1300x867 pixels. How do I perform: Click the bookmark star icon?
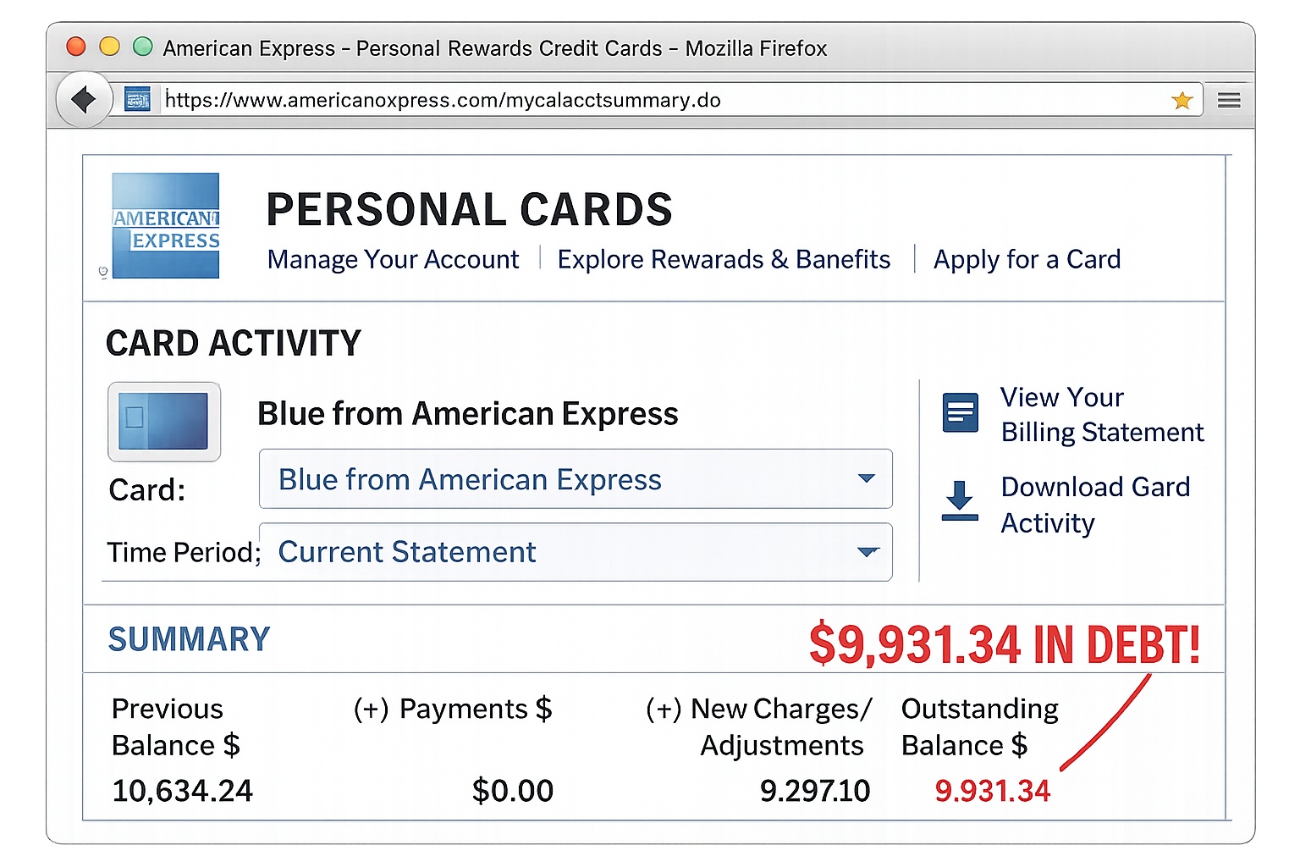(x=1182, y=101)
